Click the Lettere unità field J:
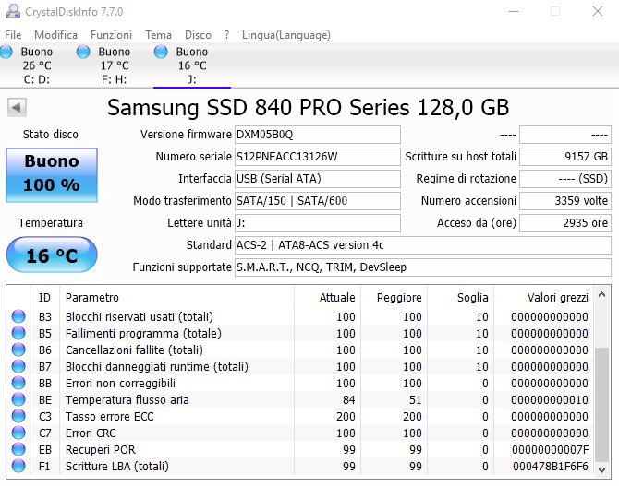The height and width of the screenshot is (486, 619). click(x=318, y=223)
